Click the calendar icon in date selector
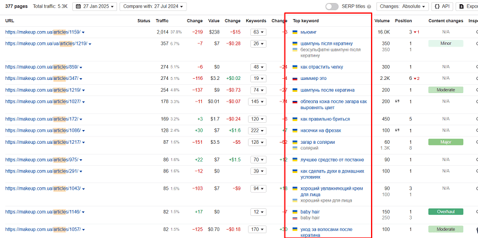 78,7
